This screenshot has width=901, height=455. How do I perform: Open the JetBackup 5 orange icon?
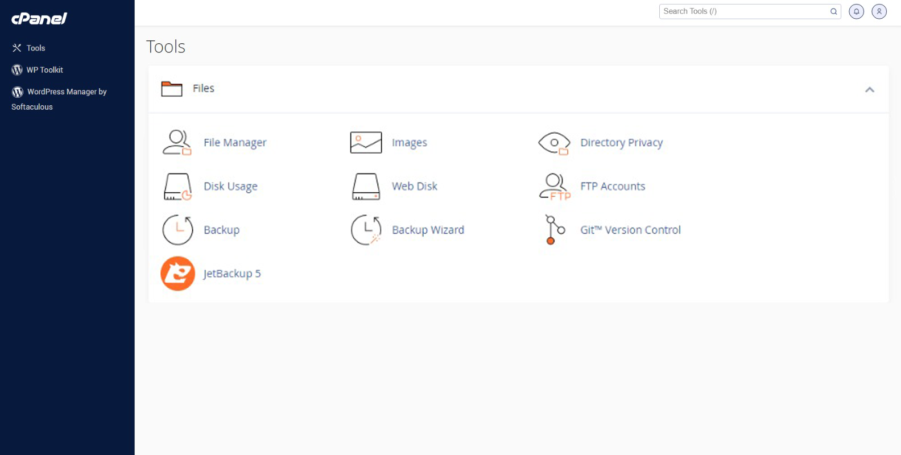pos(177,274)
